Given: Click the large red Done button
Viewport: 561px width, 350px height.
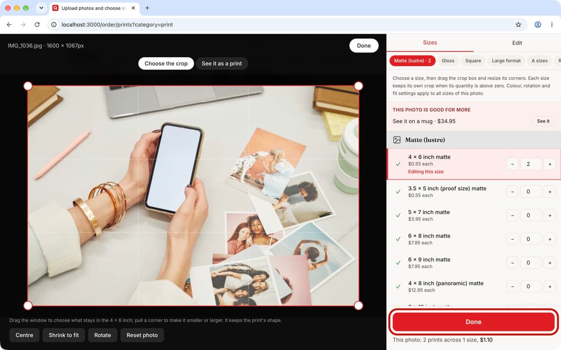Looking at the screenshot, I should pyautogui.click(x=473, y=322).
